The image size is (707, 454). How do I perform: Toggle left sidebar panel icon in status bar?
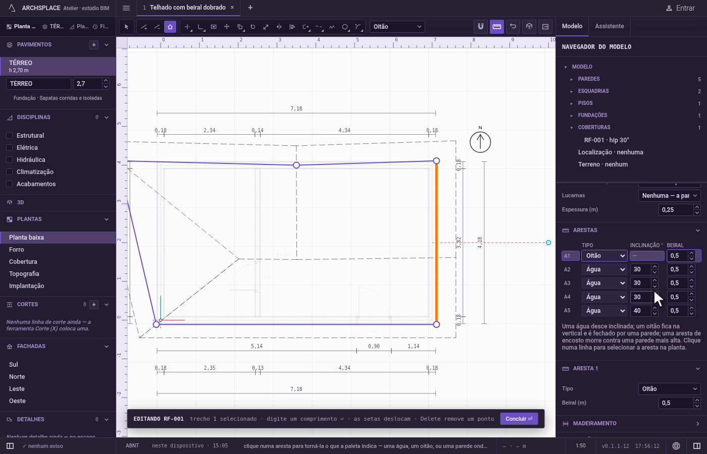(10, 446)
